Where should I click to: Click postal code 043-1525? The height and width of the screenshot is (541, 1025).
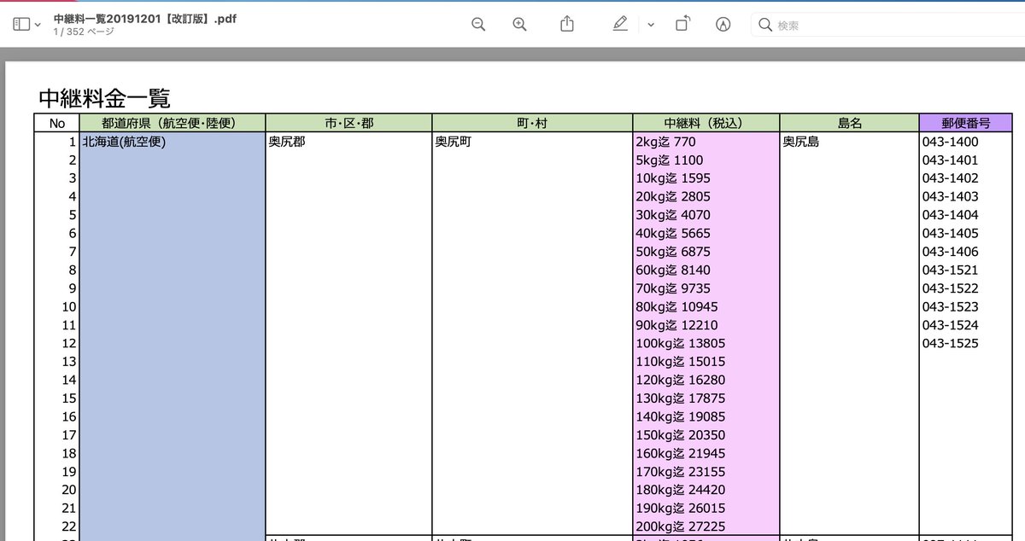point(951,343)
